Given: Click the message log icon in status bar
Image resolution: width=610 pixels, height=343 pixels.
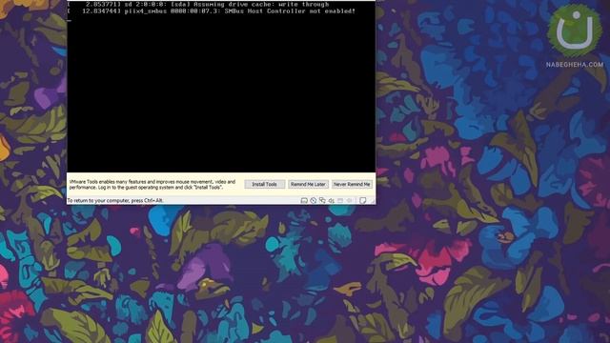Looking at the screenshot, I should point(362,201).
